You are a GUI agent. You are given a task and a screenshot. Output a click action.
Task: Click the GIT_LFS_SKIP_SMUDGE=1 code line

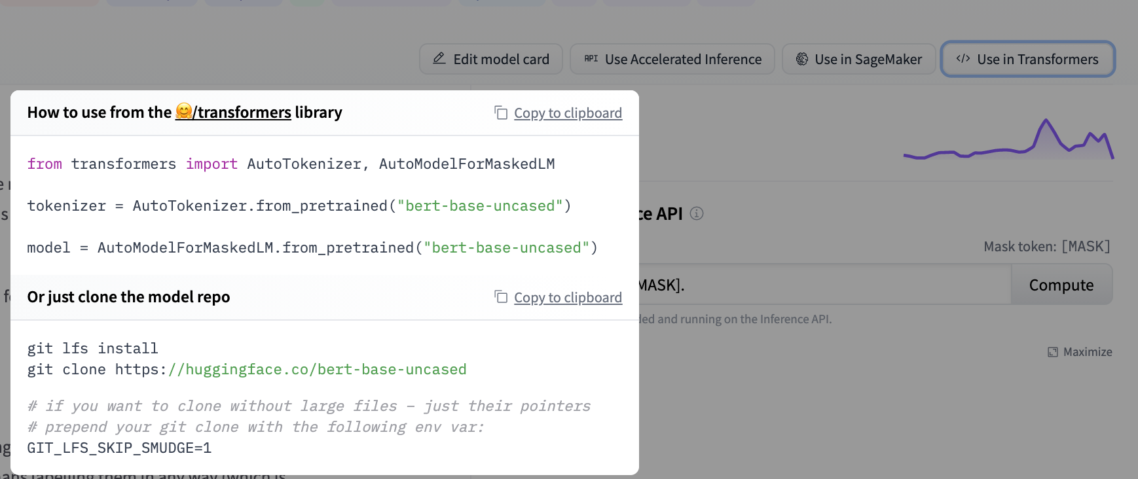point(119,448)
